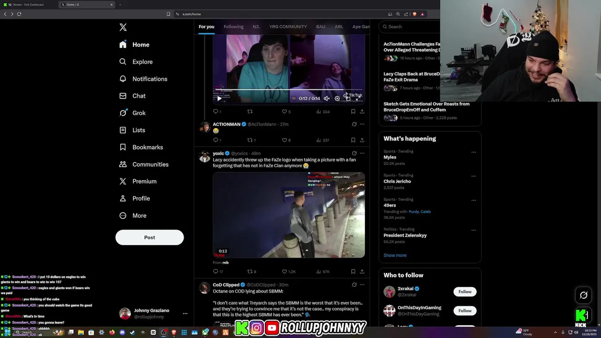Open more options on yoxic's post

pos(362,154)
